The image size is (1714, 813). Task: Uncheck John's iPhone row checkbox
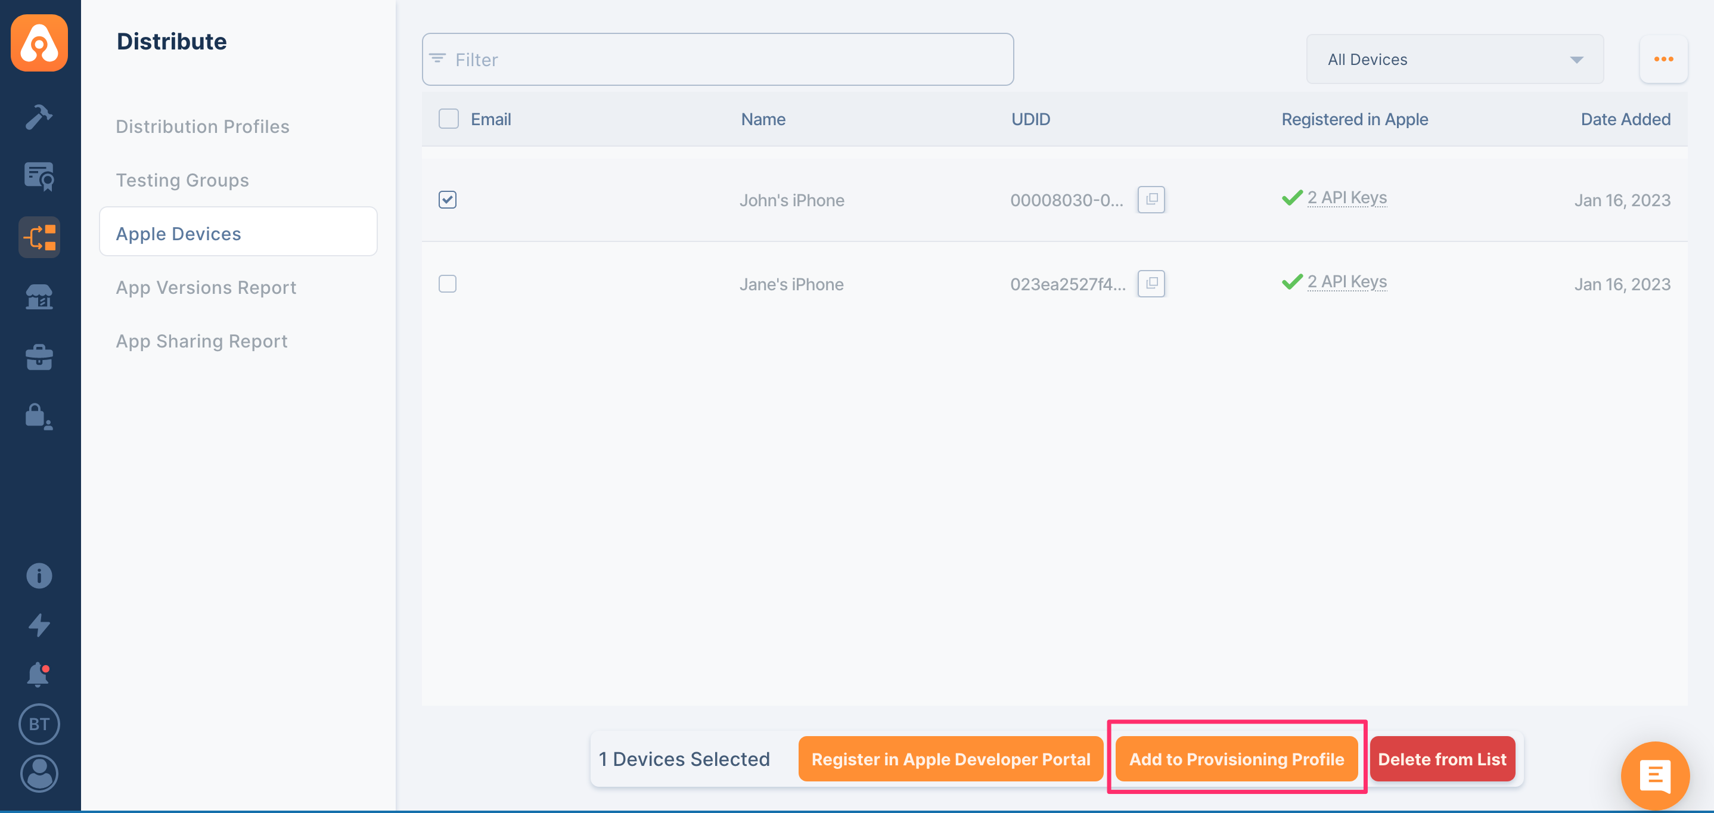(448, 200)
